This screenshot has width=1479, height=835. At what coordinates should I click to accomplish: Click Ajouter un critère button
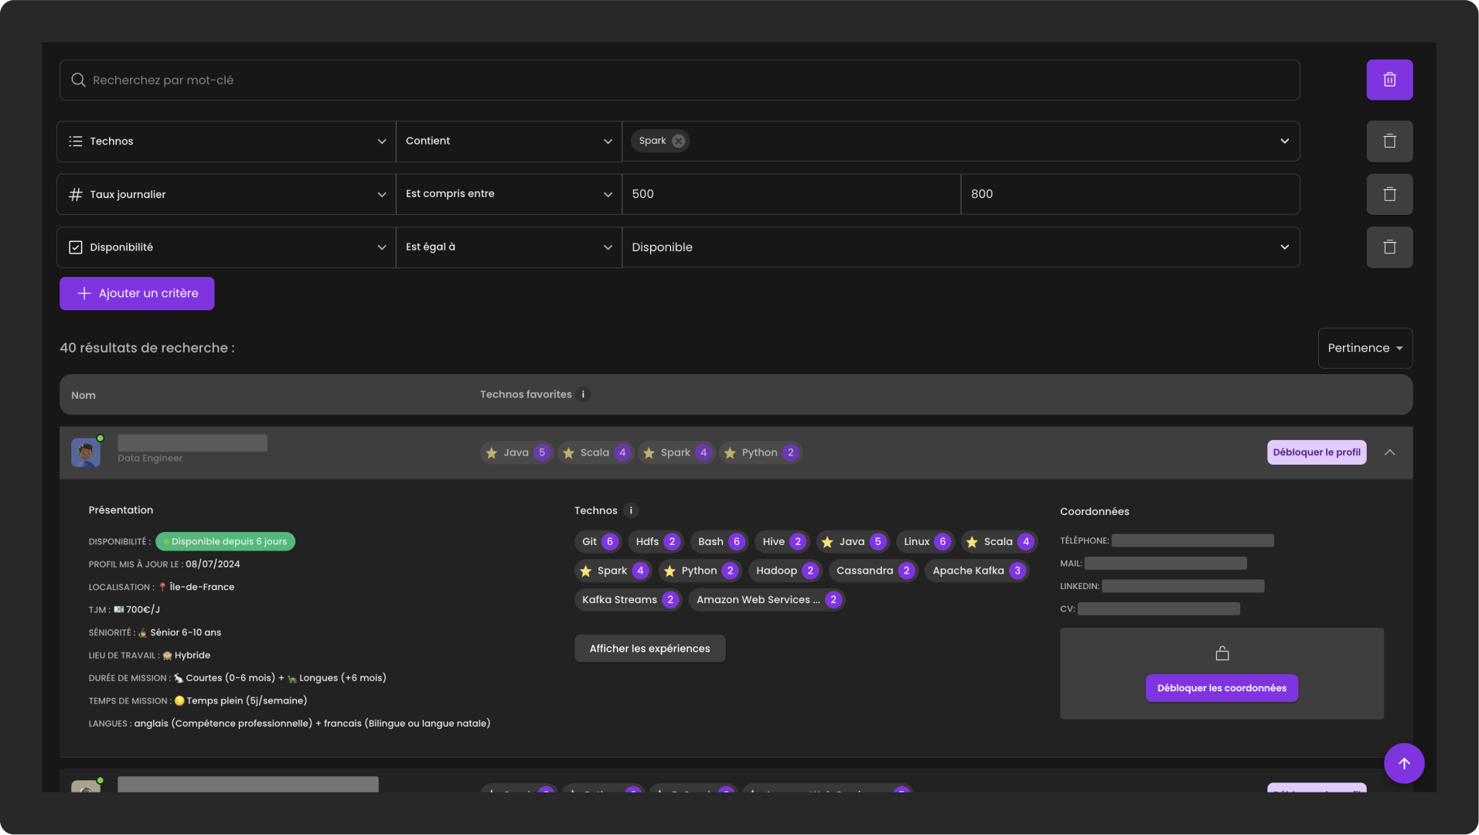click(x=137, y=293)
